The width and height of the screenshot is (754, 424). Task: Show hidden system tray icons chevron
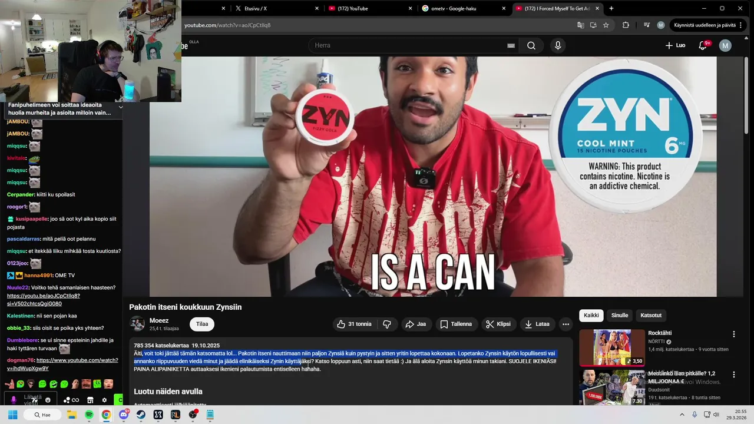click(682, 415)
